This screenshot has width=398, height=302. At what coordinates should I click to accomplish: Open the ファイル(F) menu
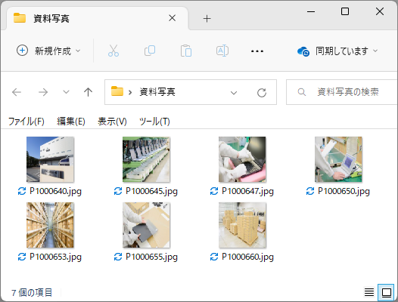26,122
